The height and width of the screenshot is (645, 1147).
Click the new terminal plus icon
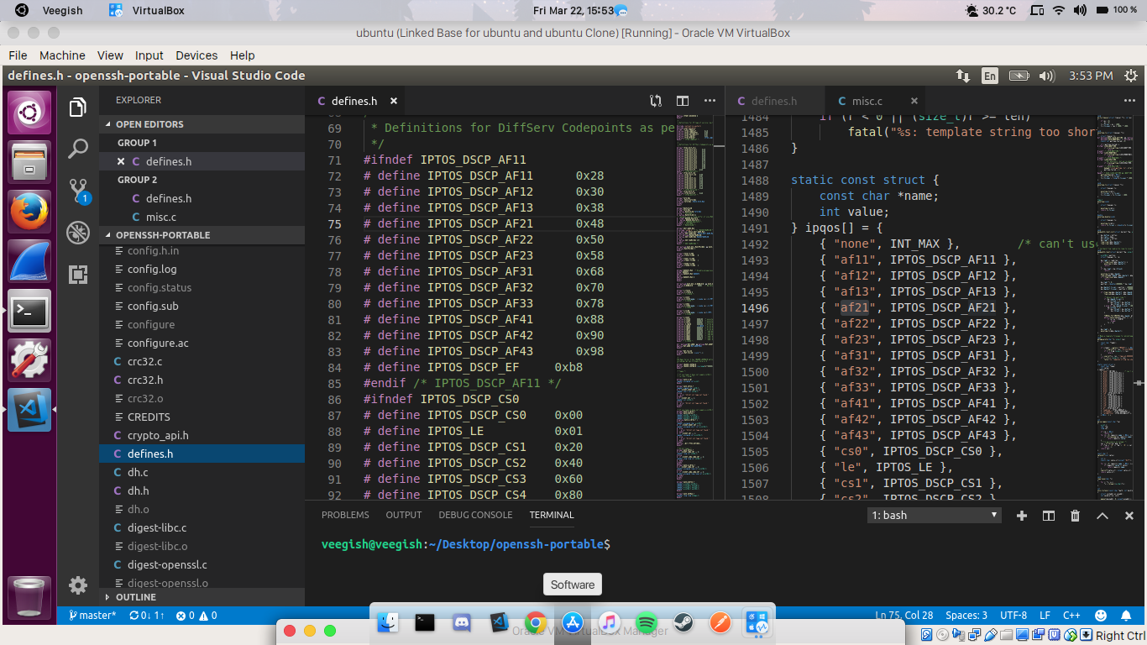click(1021, 515)
